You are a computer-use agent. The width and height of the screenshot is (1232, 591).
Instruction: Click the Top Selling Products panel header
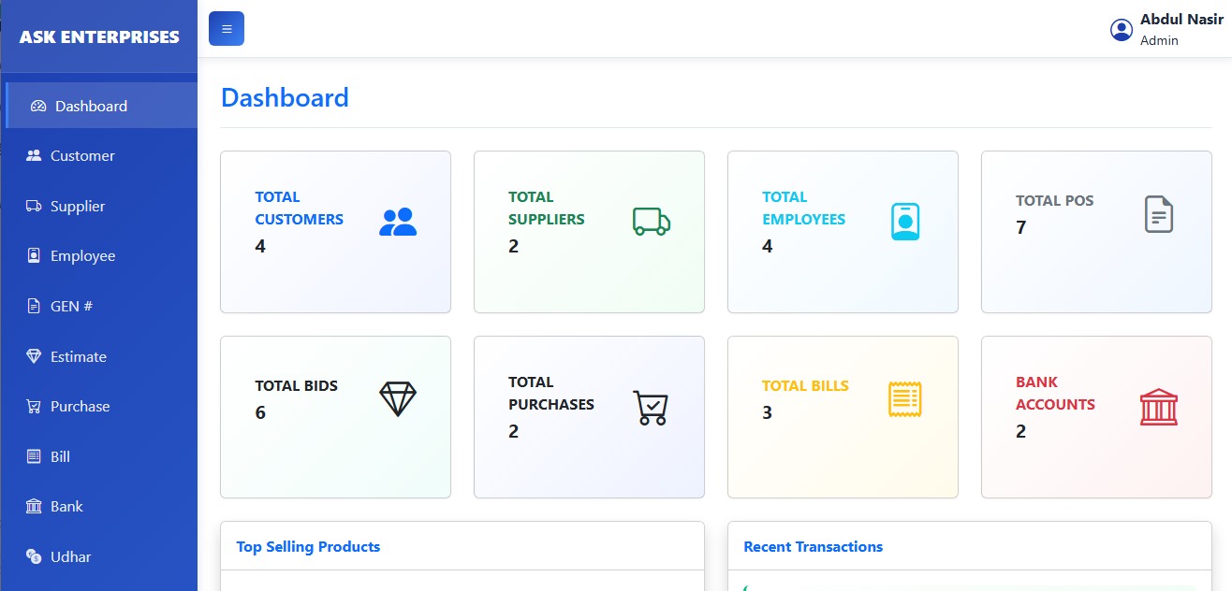tap(308, 547)
